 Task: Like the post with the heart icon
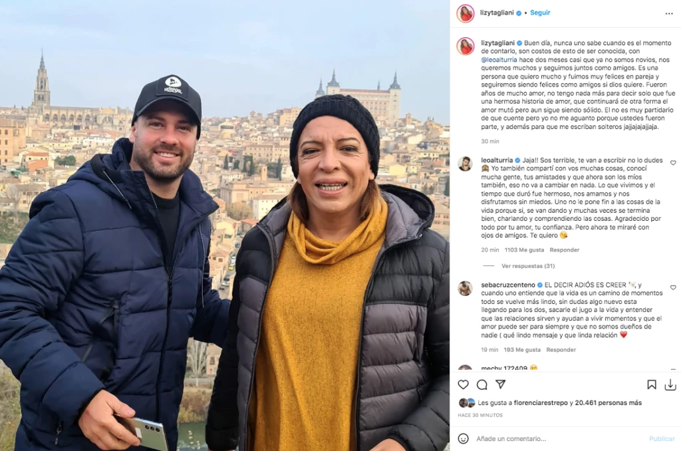point(463,384)
